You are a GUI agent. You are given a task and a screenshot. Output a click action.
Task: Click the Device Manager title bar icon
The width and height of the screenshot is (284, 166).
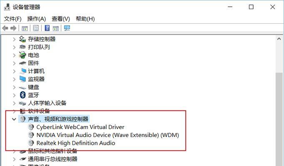pyautogui.click(x=7, y=7)
